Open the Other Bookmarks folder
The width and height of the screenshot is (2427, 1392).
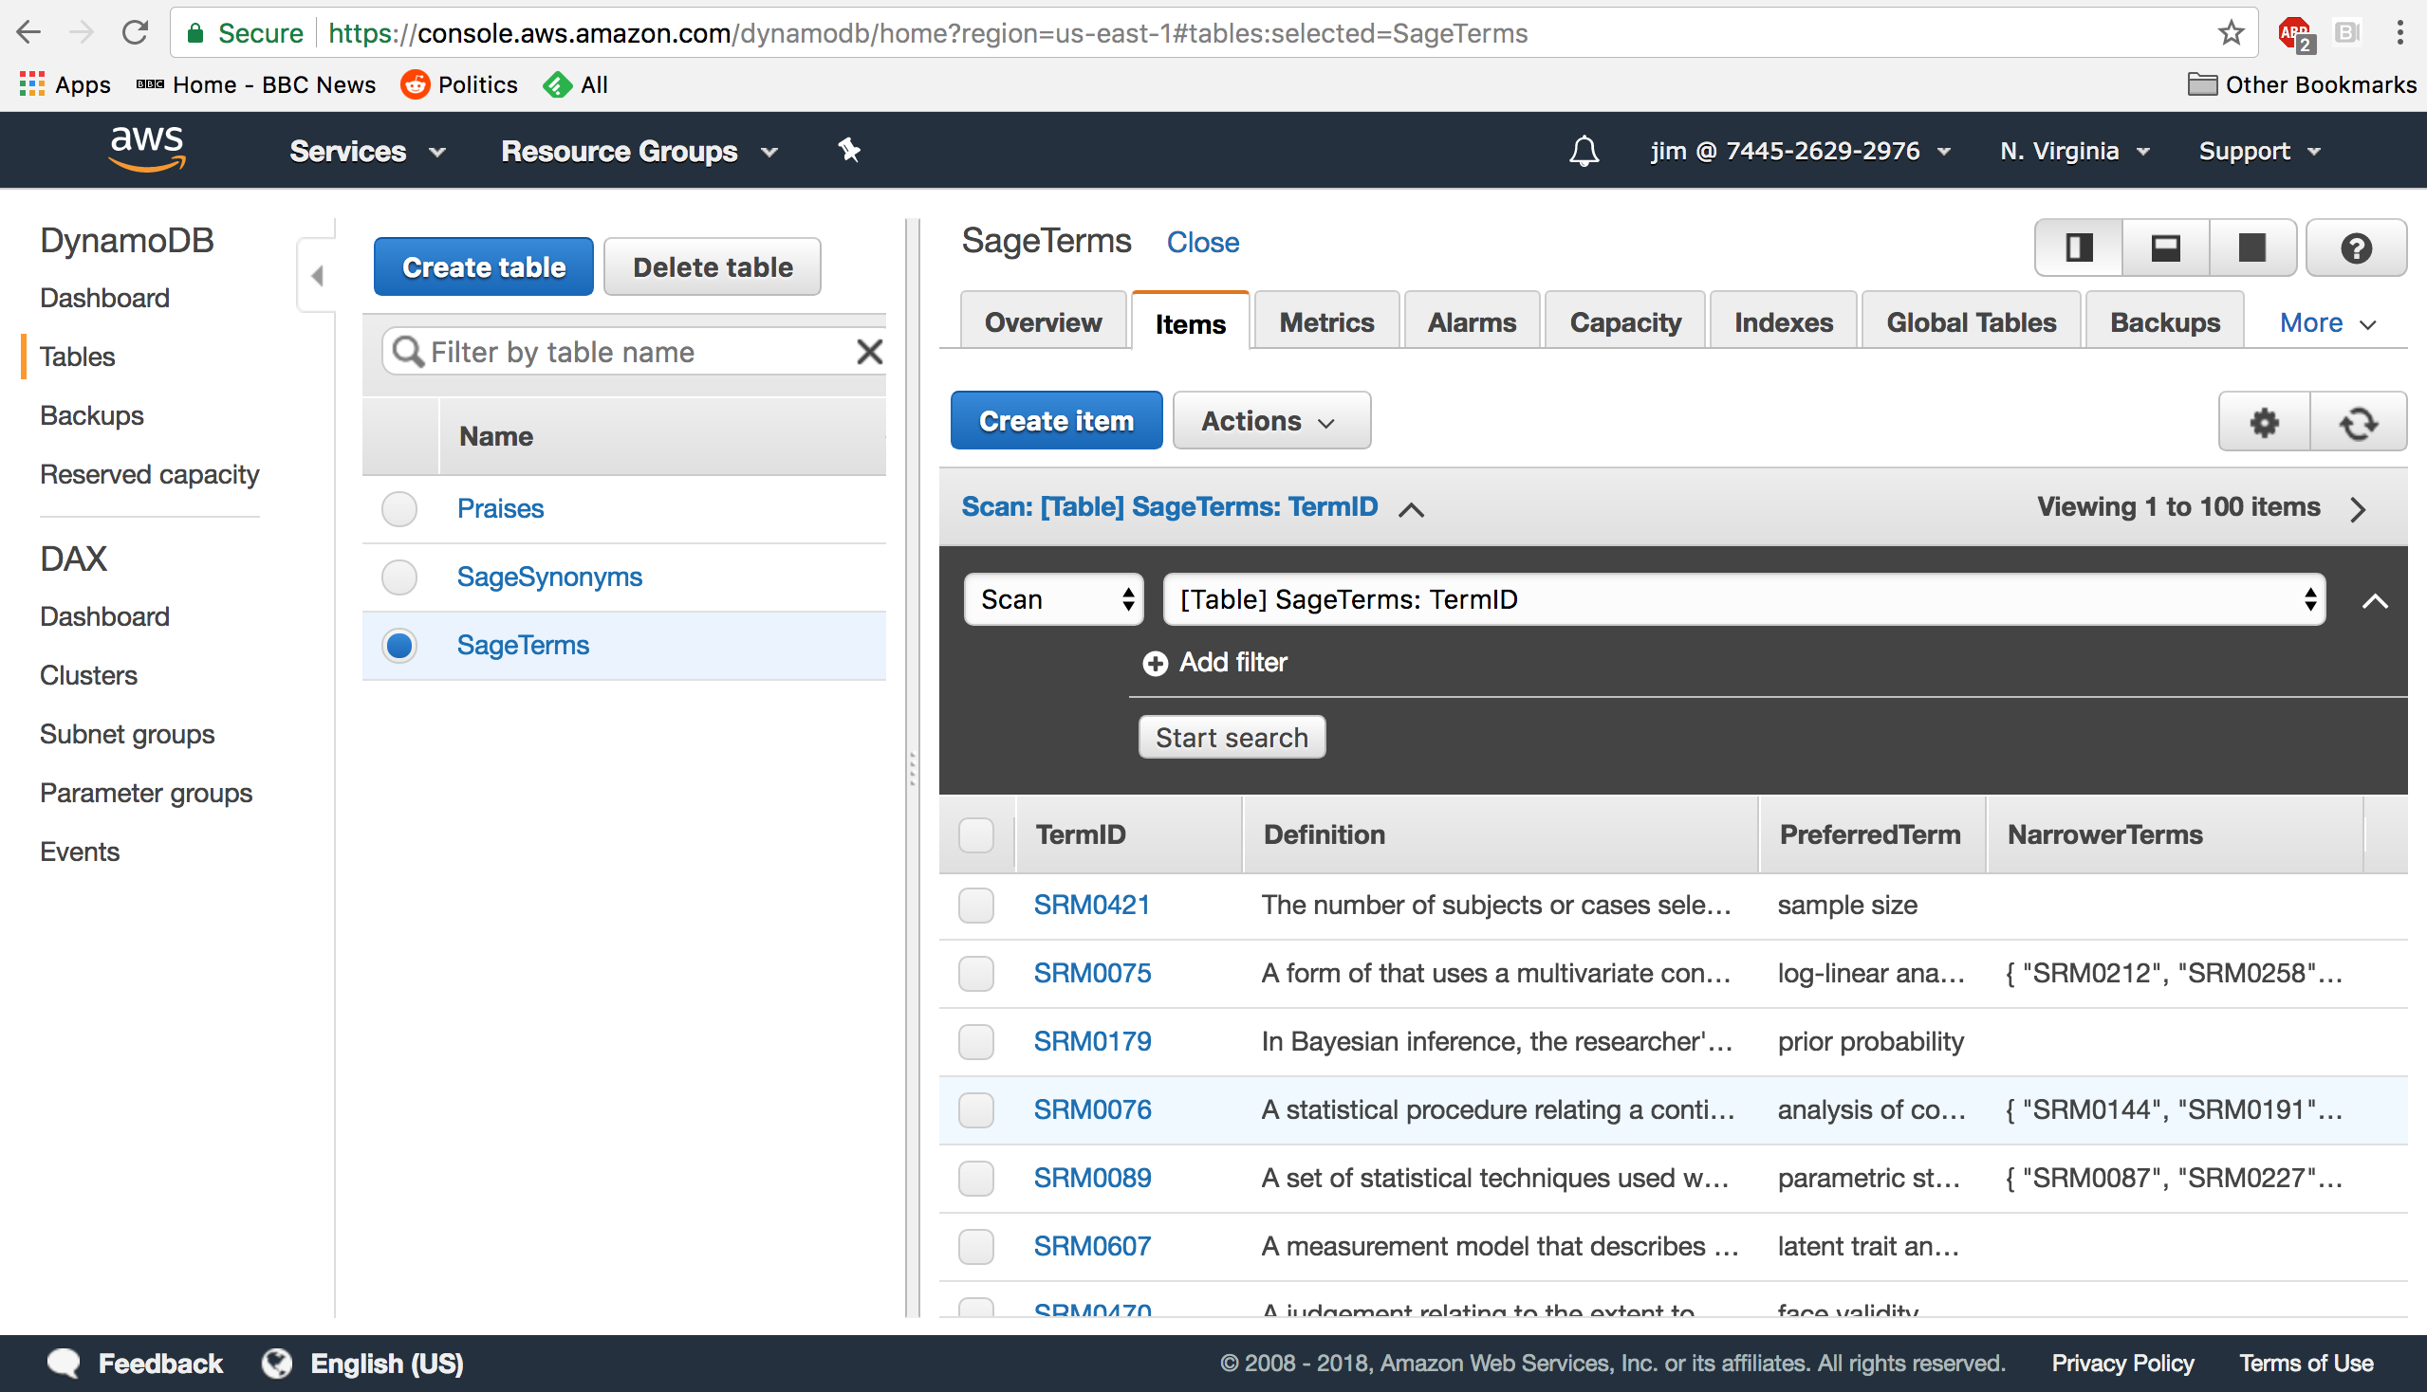click(x=2302, y=85)
